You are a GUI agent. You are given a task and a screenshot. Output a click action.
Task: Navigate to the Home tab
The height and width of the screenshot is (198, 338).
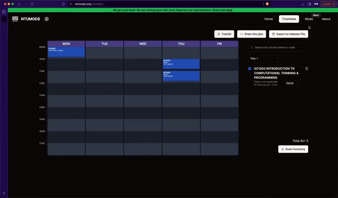point(269,19)
